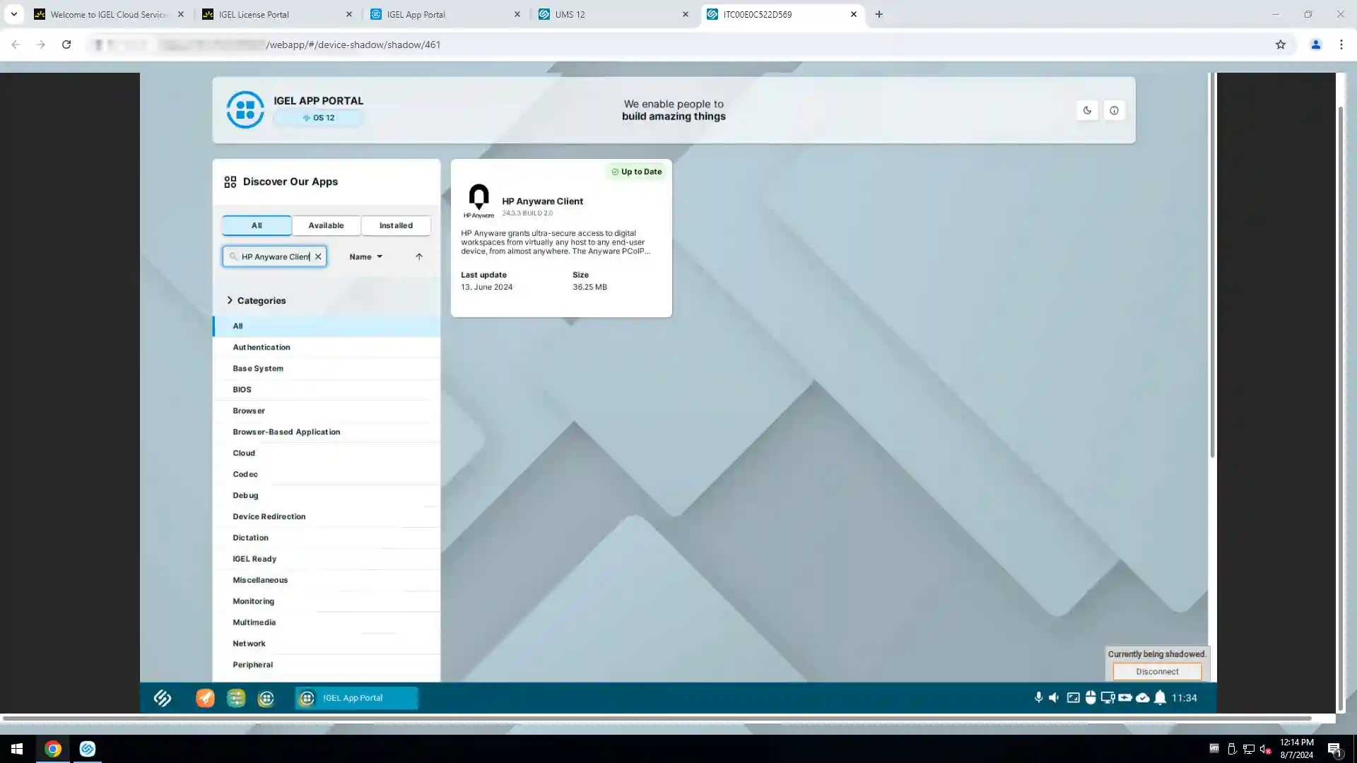
Task: Collapse the Categories section
Action: click(x=230, y=300)
